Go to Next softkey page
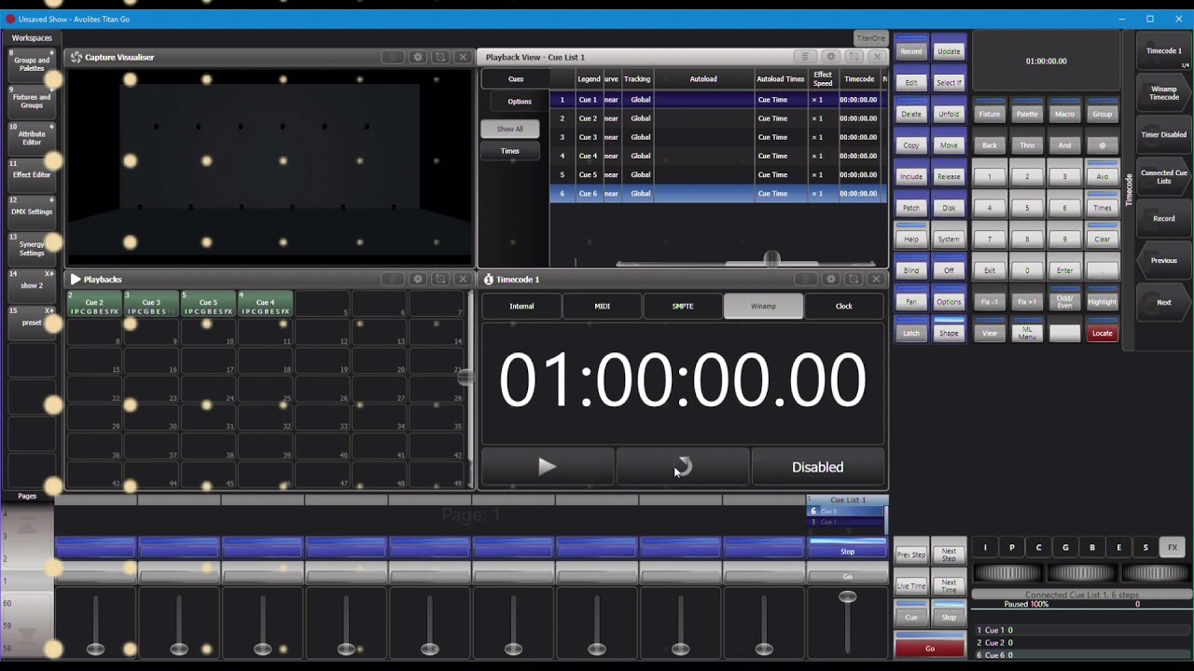This screenshot has height=671, width=1194. (x=1164, y=302)
